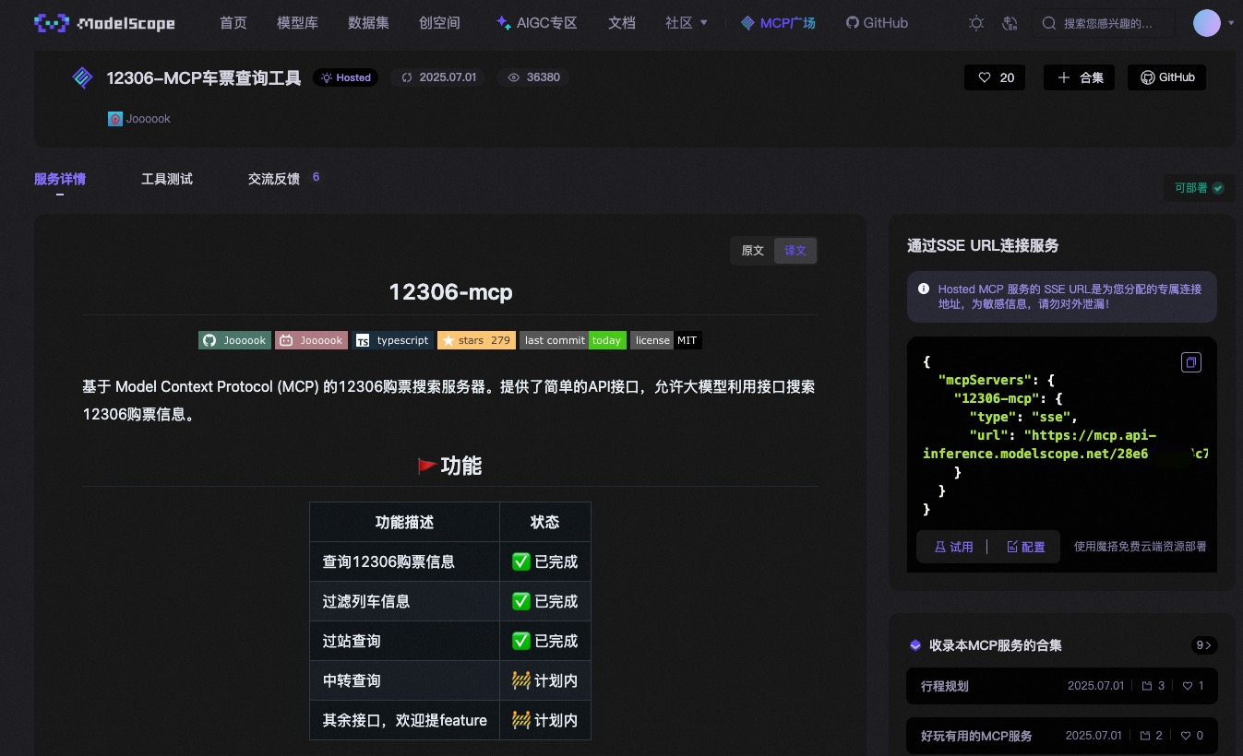Click the search magnifier icon
Image resolution: width=1243 pixels, height=756 pixels.
pyautogui.click(x=1049, y=23)
